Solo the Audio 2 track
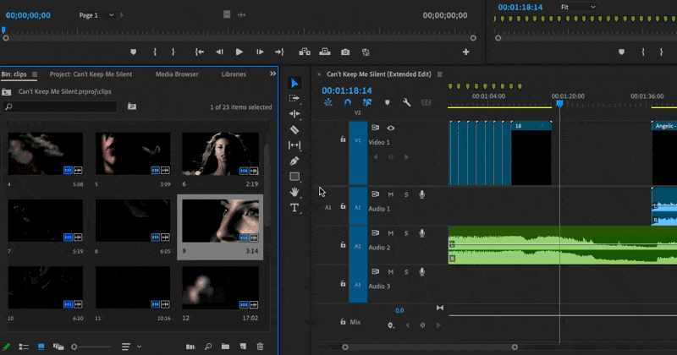Screen dimensions: 677x355 405,232
